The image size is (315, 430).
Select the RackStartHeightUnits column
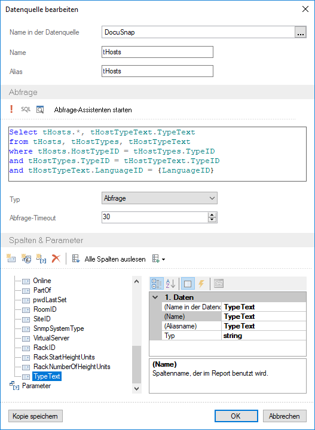(x=64, y=357)
